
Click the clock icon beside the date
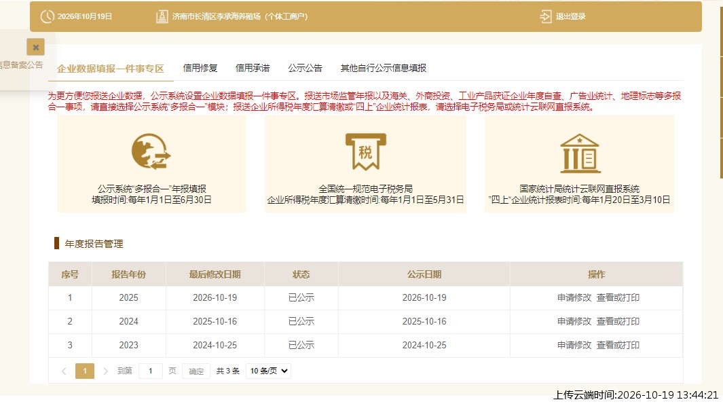click(47, 16)
